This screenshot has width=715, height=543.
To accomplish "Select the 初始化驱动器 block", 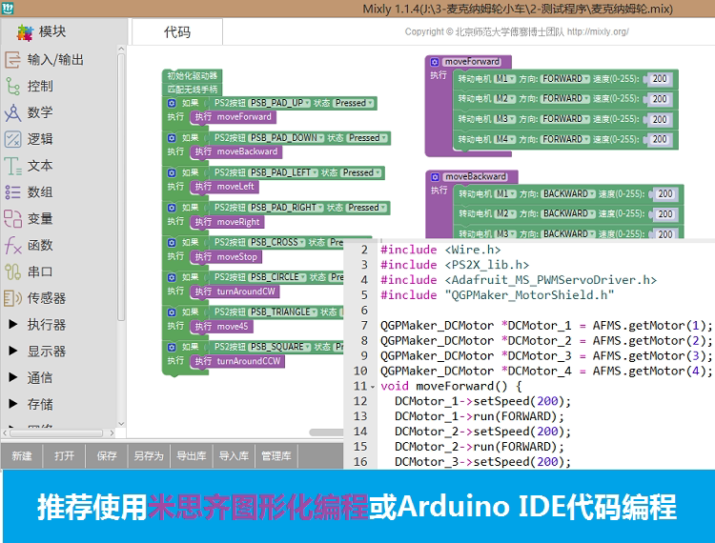I will coord(192,75).
